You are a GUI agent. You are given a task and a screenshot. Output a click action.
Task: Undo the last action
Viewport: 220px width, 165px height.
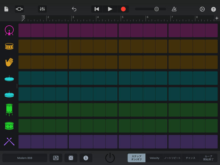74,9
